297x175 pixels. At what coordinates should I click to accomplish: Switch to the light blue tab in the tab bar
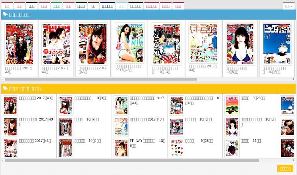[122, 6]
